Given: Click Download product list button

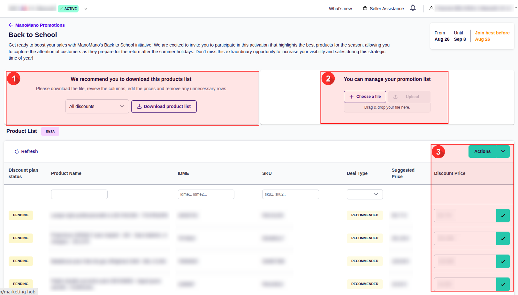Looking at the screenshot, I should pyautogui.click(x=164, y=106).
